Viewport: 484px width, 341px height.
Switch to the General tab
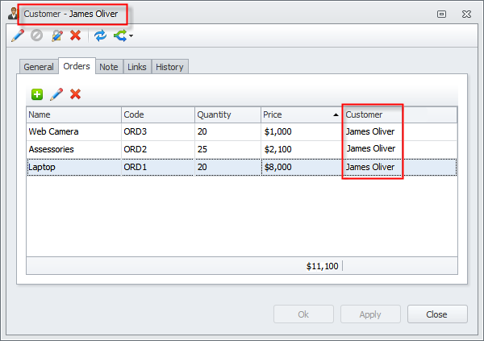[38, 67]
